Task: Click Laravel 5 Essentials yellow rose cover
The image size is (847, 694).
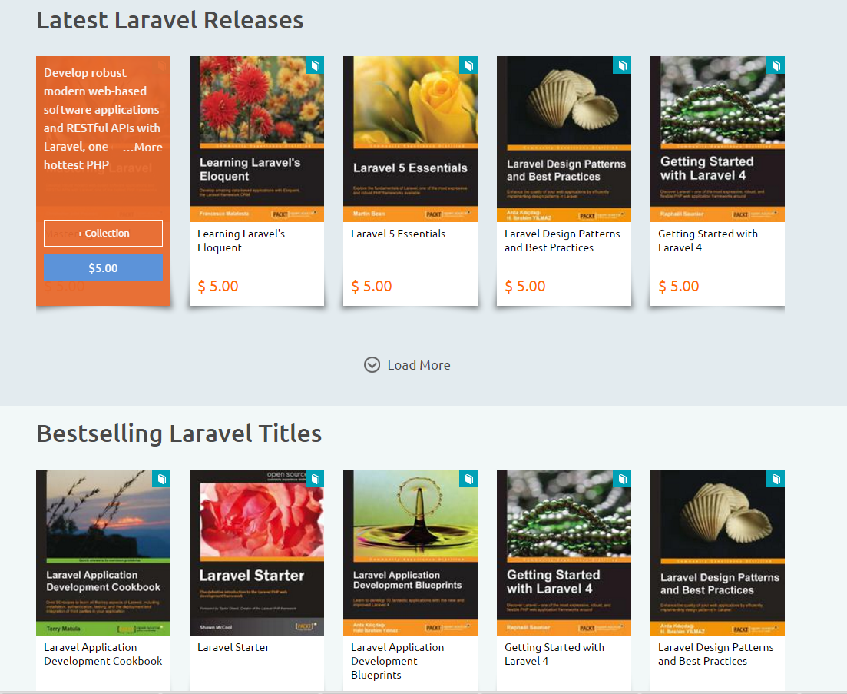Action: 410,139
